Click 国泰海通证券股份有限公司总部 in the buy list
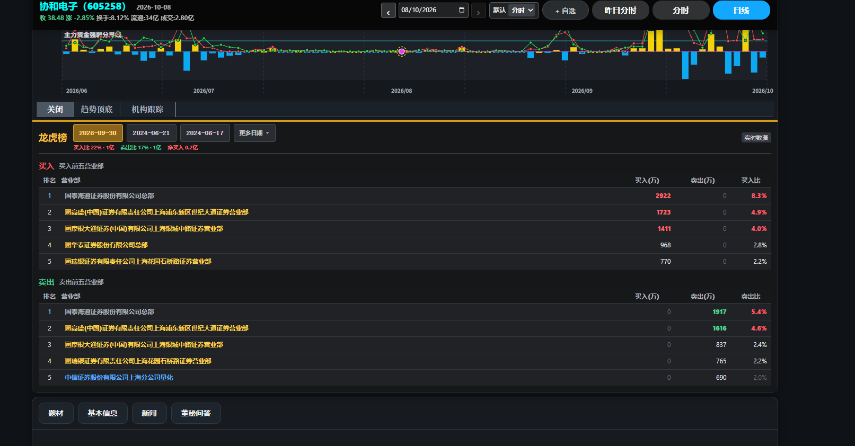The width and height of the screenshot is (855, 446). [x=109, y=196]
